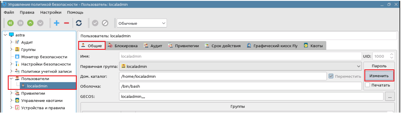The height and width of the screenshot is (114, 401).
Task: Expand the Управление квотами node arrow
Action: (x=12, y=100)
